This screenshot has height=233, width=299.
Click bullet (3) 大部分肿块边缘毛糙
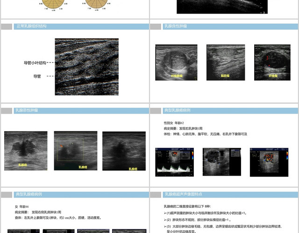coord(223,229)
